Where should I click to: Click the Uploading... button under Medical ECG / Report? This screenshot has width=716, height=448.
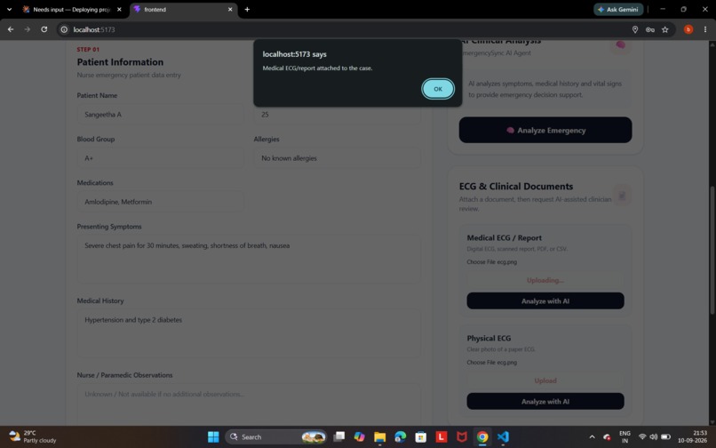tap(545, 280)
